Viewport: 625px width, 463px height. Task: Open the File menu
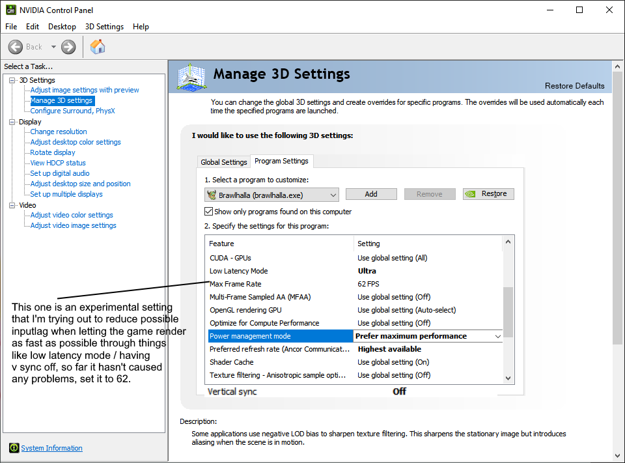tap(11, 27)
